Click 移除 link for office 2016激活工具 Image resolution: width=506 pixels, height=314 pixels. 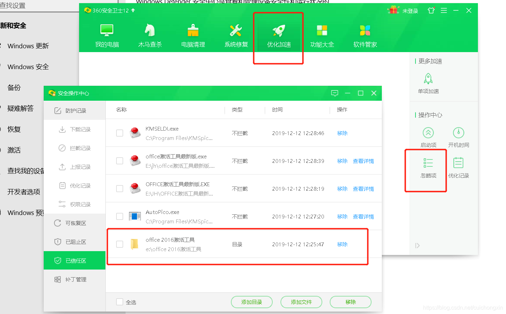342,245
